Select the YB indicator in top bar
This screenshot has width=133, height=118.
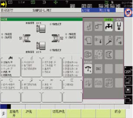(x=90, y=6)
